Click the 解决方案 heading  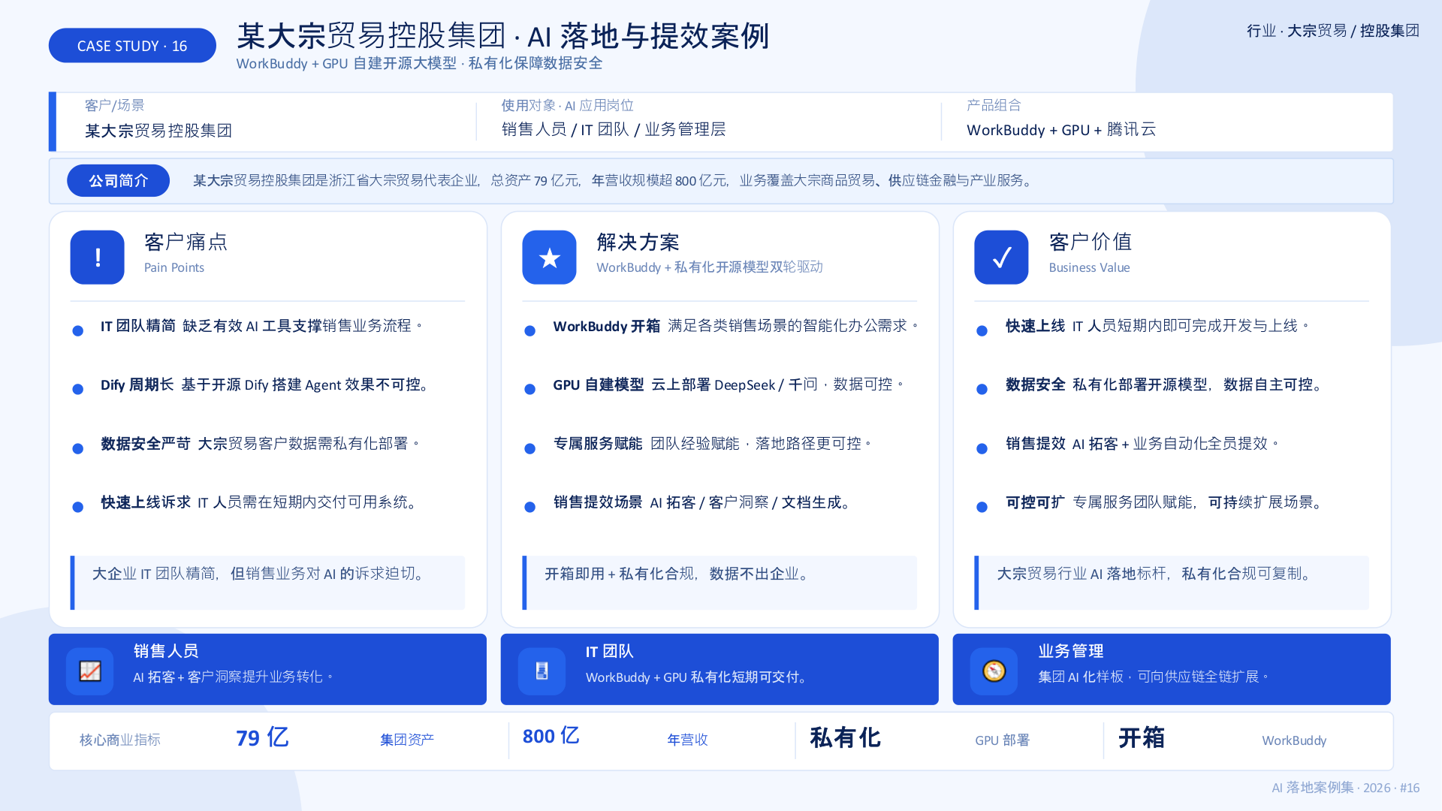pos(638,242)
